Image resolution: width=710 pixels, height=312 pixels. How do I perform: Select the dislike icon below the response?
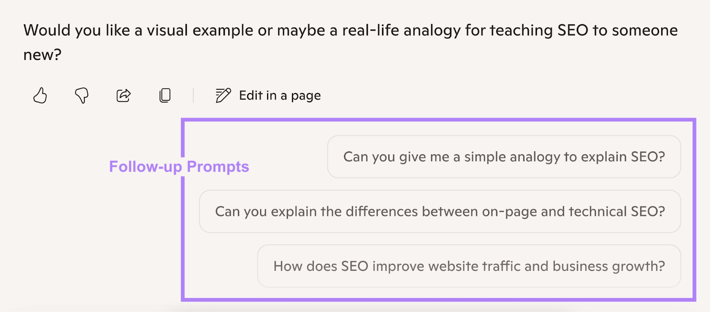click(82, 95)
